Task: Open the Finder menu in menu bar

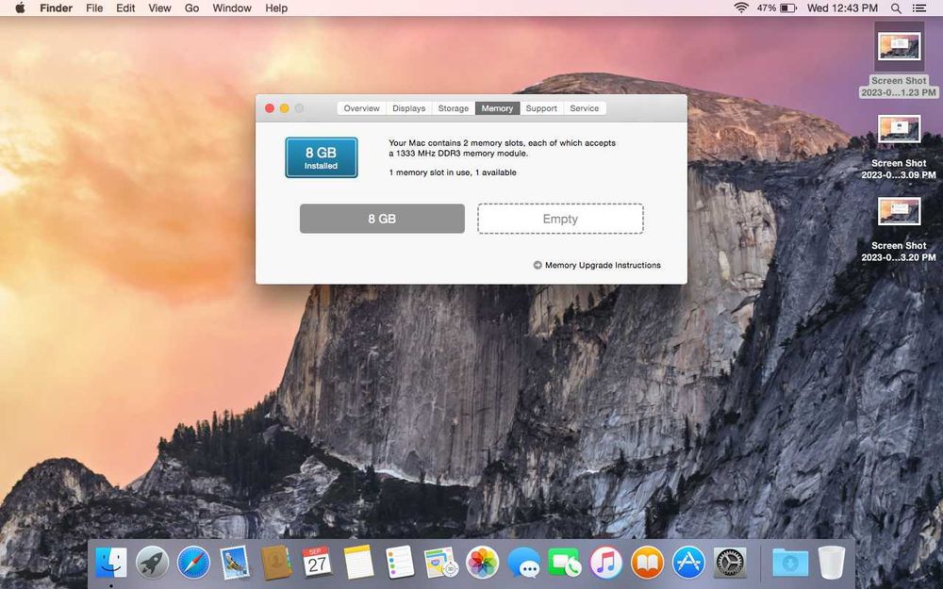Action: (x=56, y=8)
